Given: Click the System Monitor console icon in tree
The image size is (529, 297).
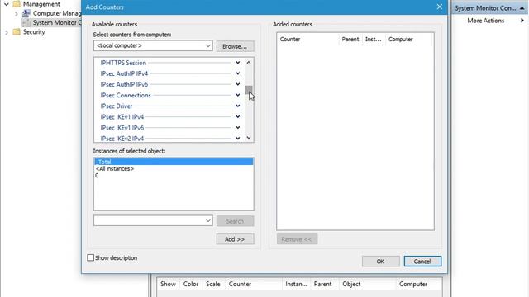Looking at the screenshot, I should (26, 22).
